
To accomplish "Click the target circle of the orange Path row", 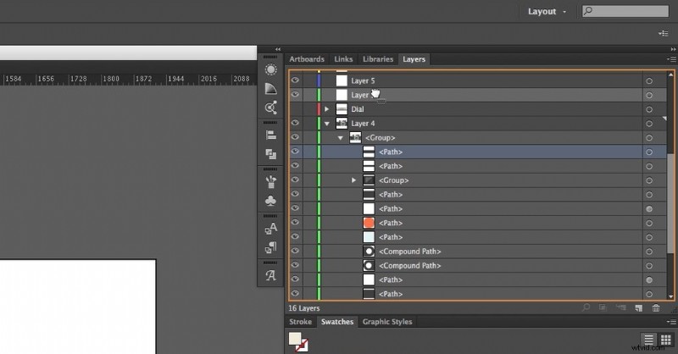I will 649,224.
